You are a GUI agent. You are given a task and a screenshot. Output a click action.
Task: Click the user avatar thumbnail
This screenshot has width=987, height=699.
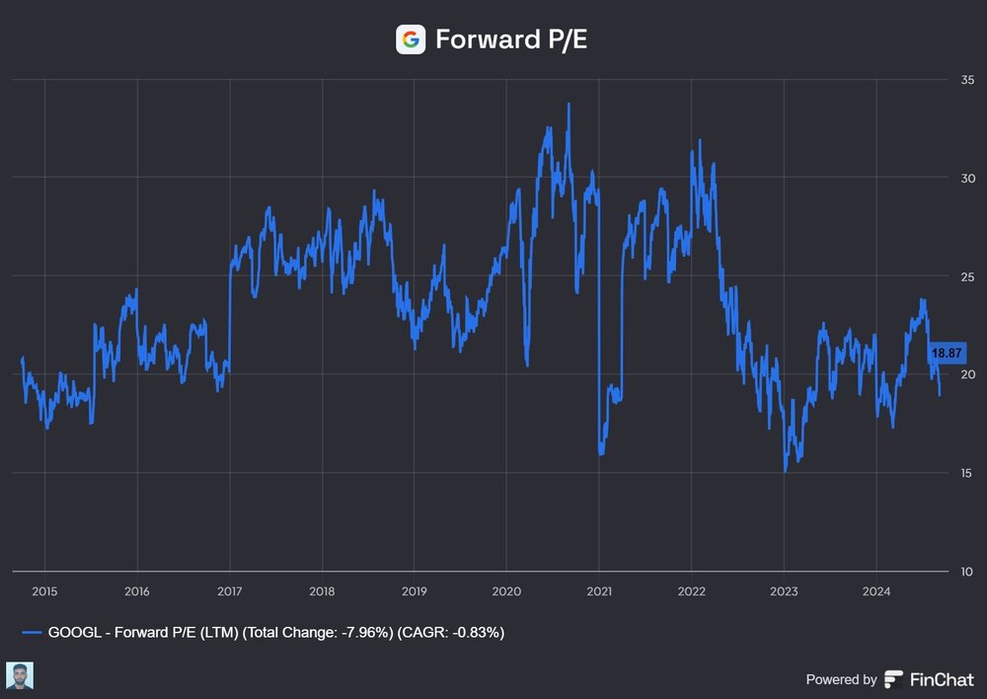20,676
